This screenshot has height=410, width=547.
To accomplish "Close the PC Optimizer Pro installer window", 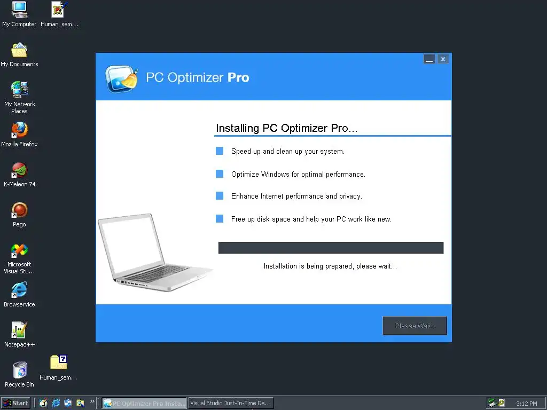I will (x=443, y=59).
